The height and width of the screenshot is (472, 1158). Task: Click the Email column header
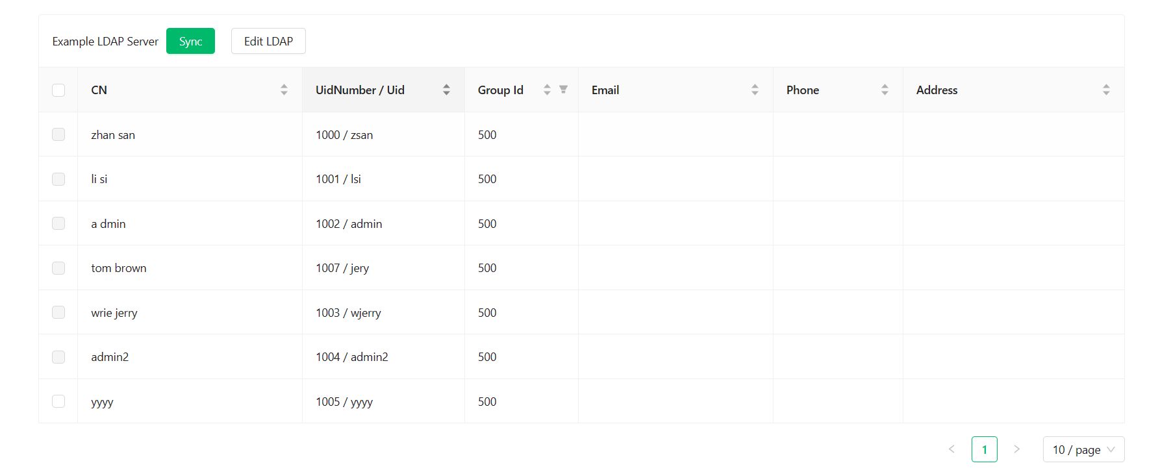click(x=605, y=90)
